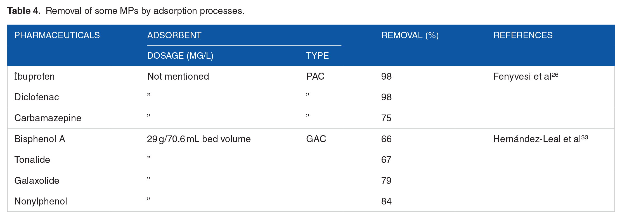The width and height of the screenshot is (622, 219).
Task: Click the TYPE subheader
Action: click(317, 56)
